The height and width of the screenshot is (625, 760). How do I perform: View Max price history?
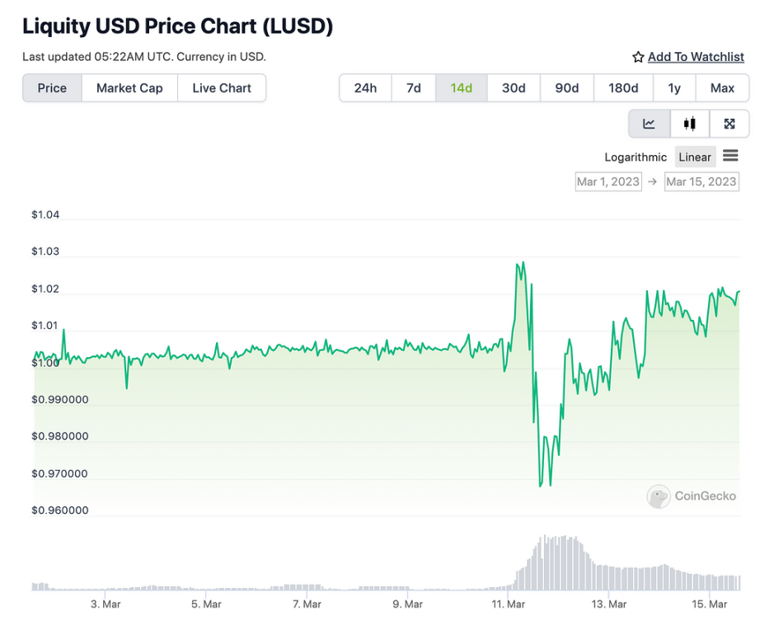point(723,87)
